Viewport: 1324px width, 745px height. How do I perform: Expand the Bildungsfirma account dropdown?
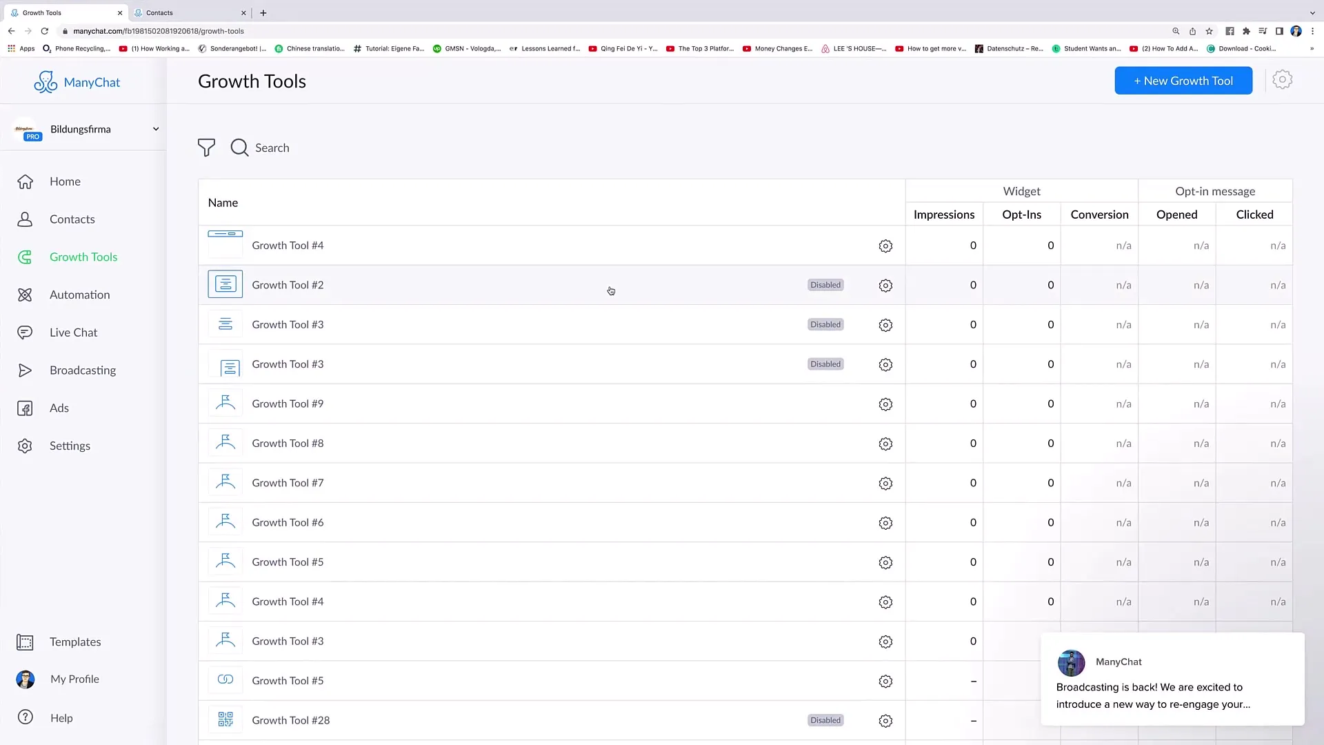(156, 129)
